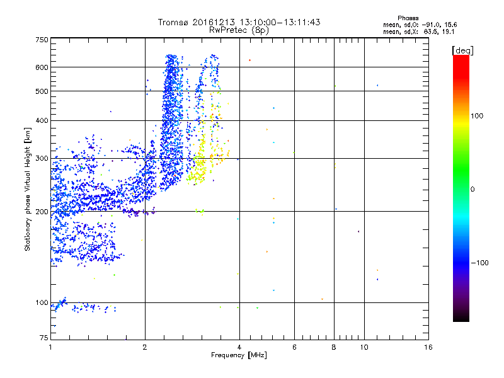Image resolution: width=504 pixels, height=378 pixels.
Task: Click the y-axis tick label '750'
Action: pyautogui.click(x=42, y=40)
